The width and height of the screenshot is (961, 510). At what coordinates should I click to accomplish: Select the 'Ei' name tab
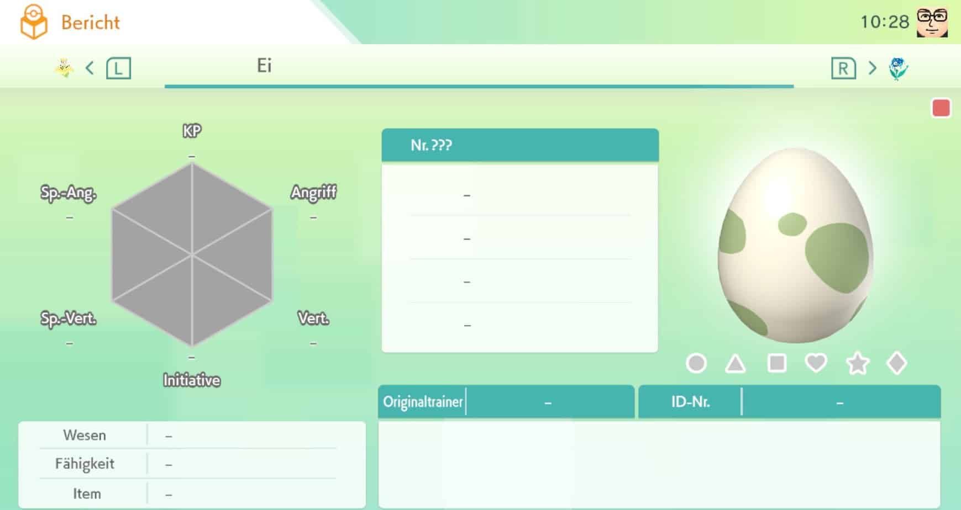coord(479,66)
